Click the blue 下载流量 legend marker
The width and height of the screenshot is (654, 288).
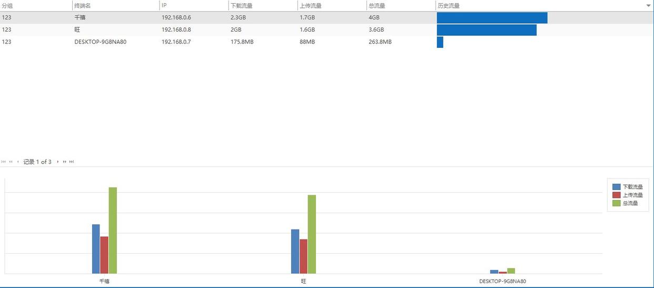(616, 187)
